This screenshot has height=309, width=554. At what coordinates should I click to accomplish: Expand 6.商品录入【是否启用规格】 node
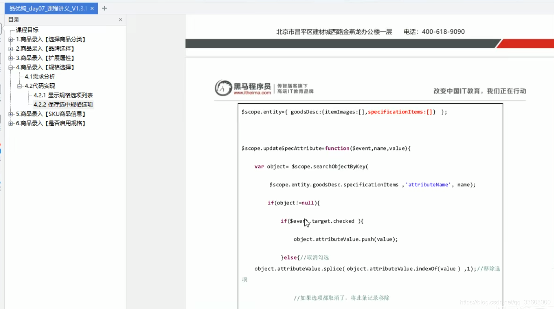pos(11,123)
